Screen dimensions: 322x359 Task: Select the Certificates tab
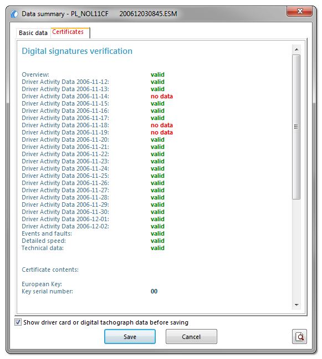click(68, 32)
